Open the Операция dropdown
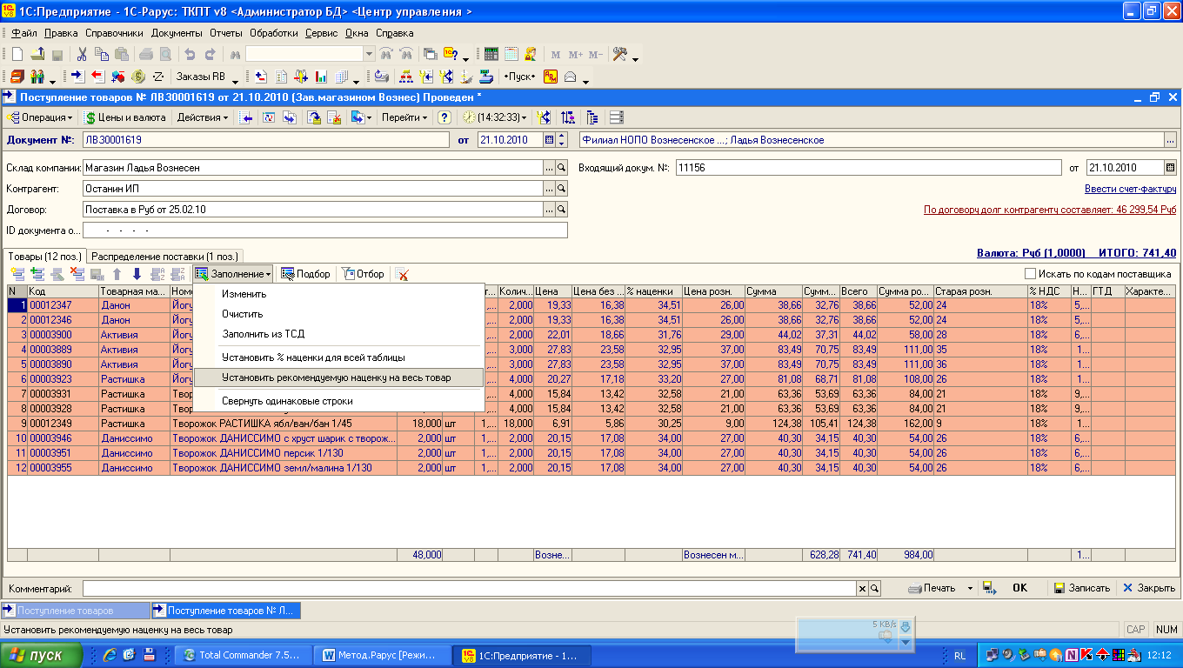This screenshot has width=1183, height=668. pos(40,117)
